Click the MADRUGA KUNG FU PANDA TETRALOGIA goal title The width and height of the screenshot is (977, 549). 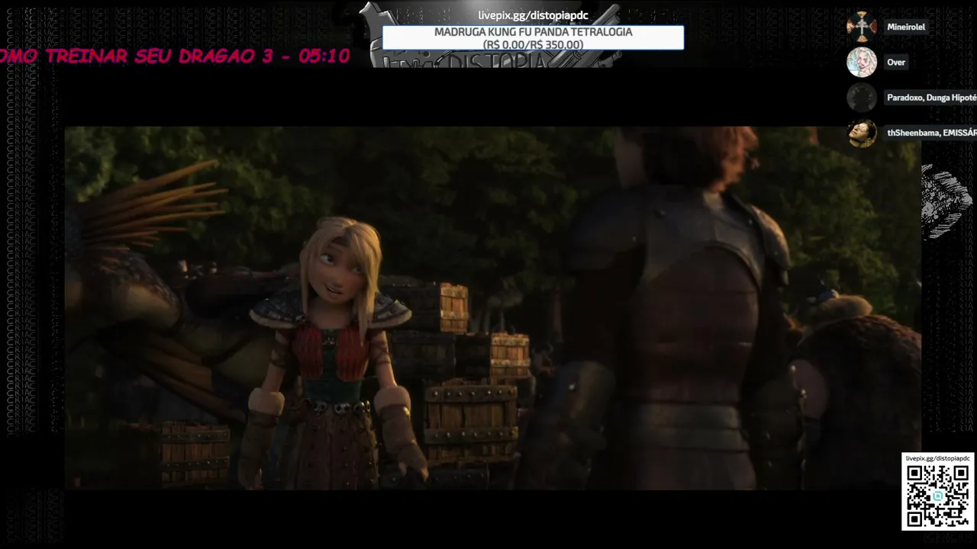533,32
